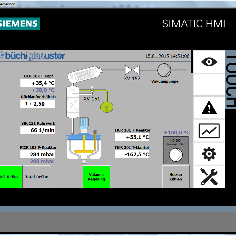Select the SIR 121 Rührwerk speed field
The height and width of the screenshot is (236, 236).
[x=38, y=130]
